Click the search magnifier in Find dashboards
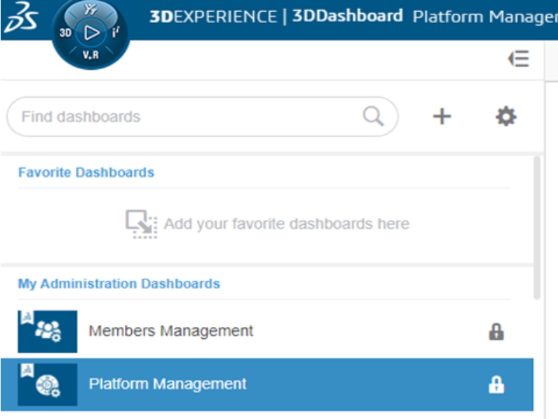 point(375,116)
